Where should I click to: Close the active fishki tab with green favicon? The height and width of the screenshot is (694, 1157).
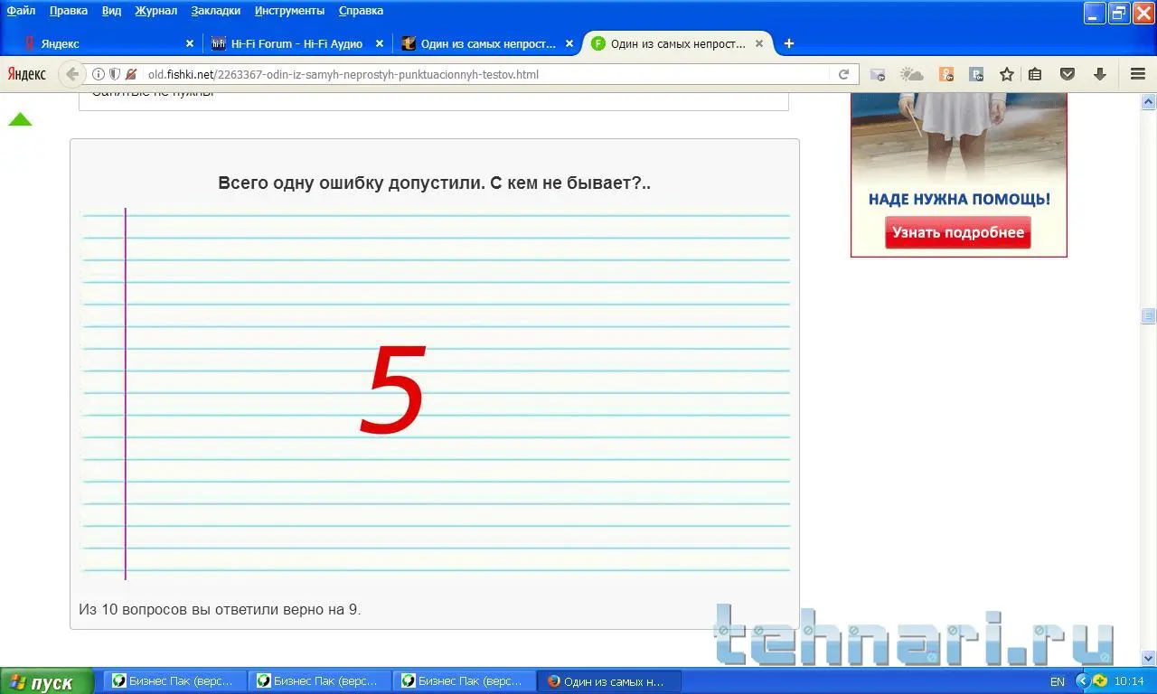point(759,43)
